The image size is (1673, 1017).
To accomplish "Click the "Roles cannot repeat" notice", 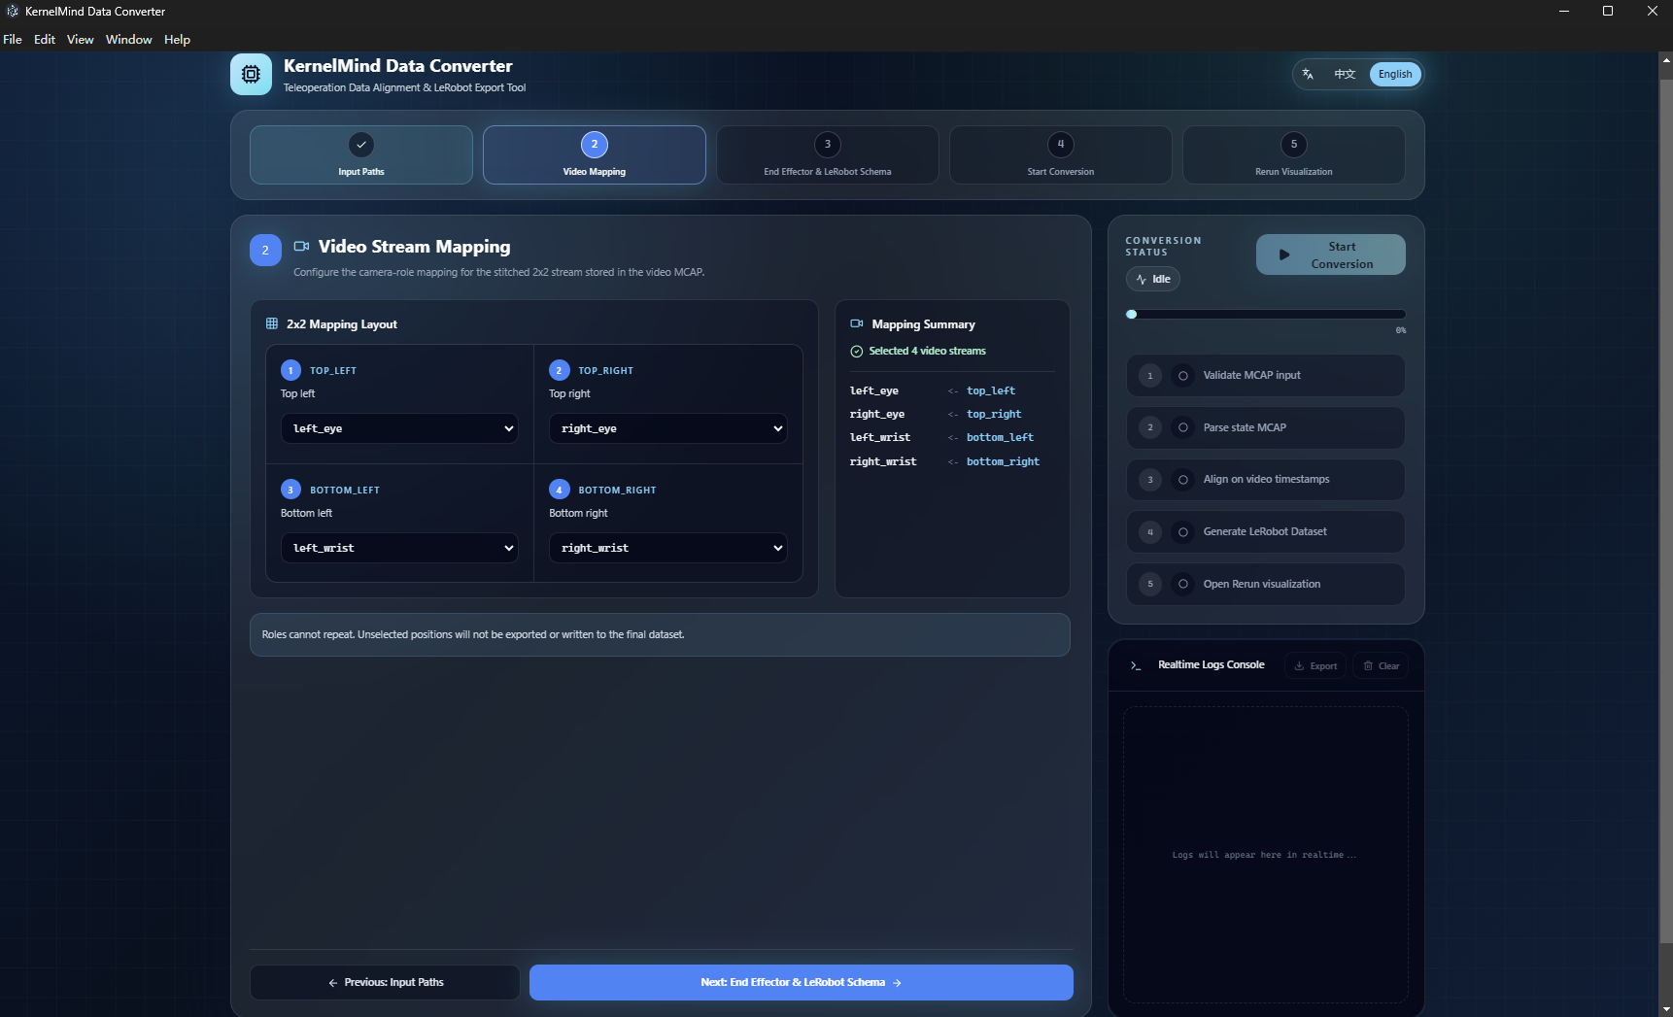I will [661, 634].
